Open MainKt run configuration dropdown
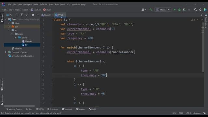 (x=163, y=10)
